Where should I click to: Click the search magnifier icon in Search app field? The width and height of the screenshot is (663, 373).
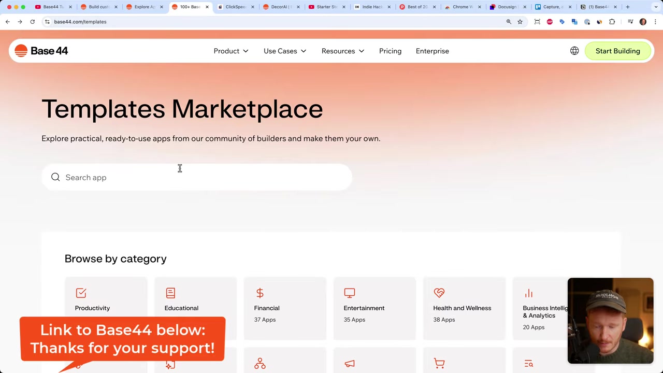[55, 177]
